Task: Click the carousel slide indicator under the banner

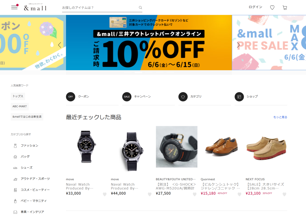Action: (138, 72)
